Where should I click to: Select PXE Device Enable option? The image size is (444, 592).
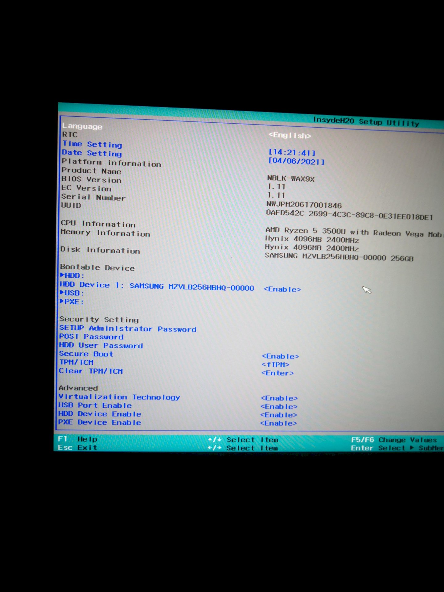tap(100, 422)
